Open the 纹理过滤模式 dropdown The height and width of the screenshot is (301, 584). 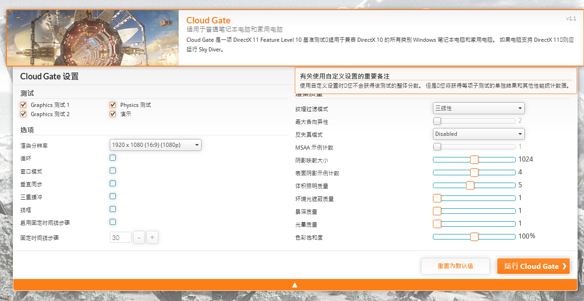click(x=479, y=108)
